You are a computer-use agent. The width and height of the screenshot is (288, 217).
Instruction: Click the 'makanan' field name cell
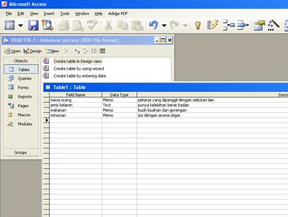(x=75, y=110)
